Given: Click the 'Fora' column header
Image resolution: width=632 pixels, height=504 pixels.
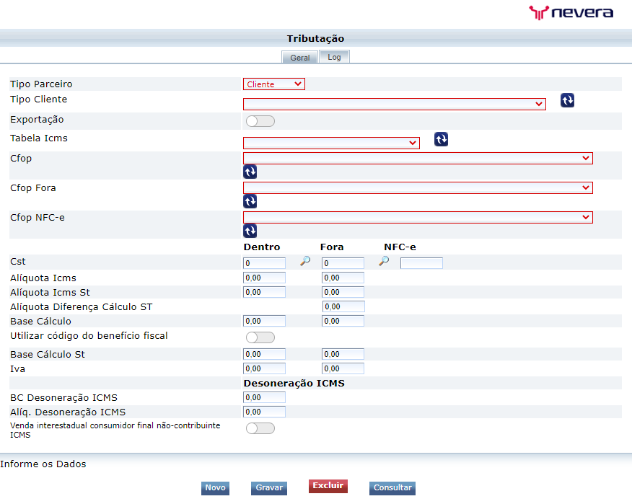Looking at the screenshot, I should point(332,247).
